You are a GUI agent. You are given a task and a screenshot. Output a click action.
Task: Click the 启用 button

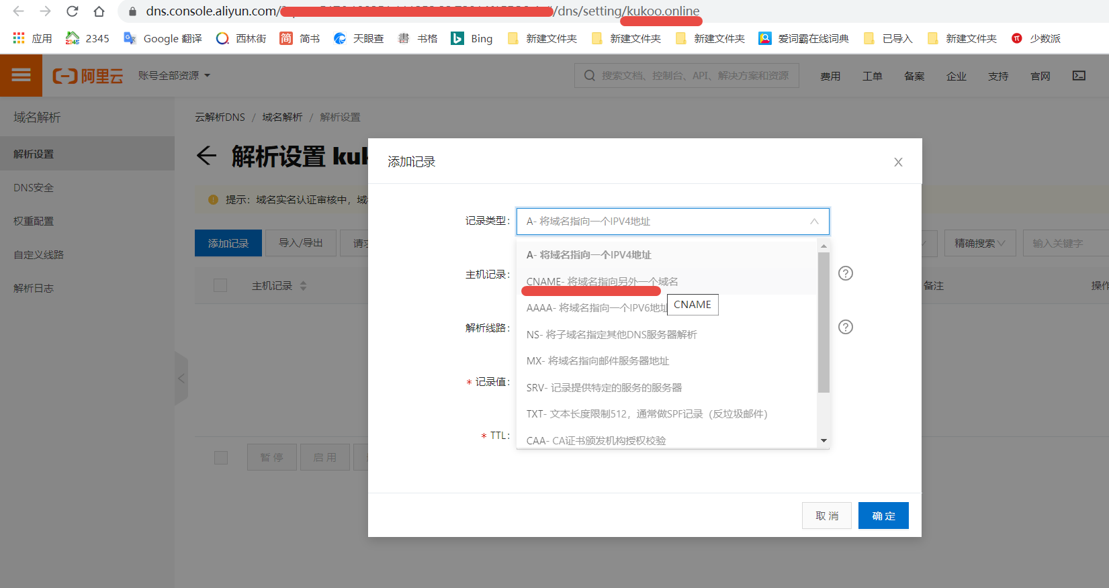(325, 457)
